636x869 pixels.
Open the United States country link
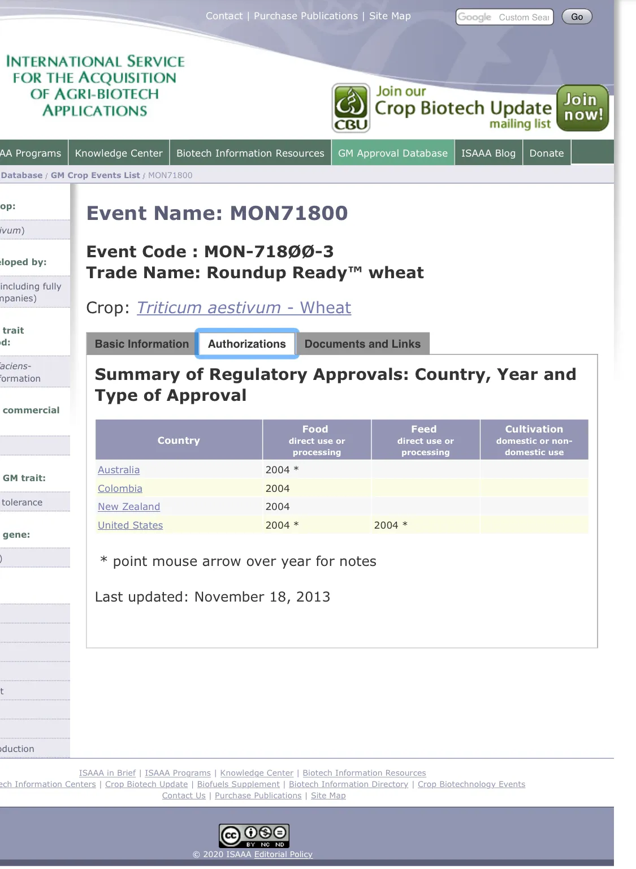[x=130, y=525]
